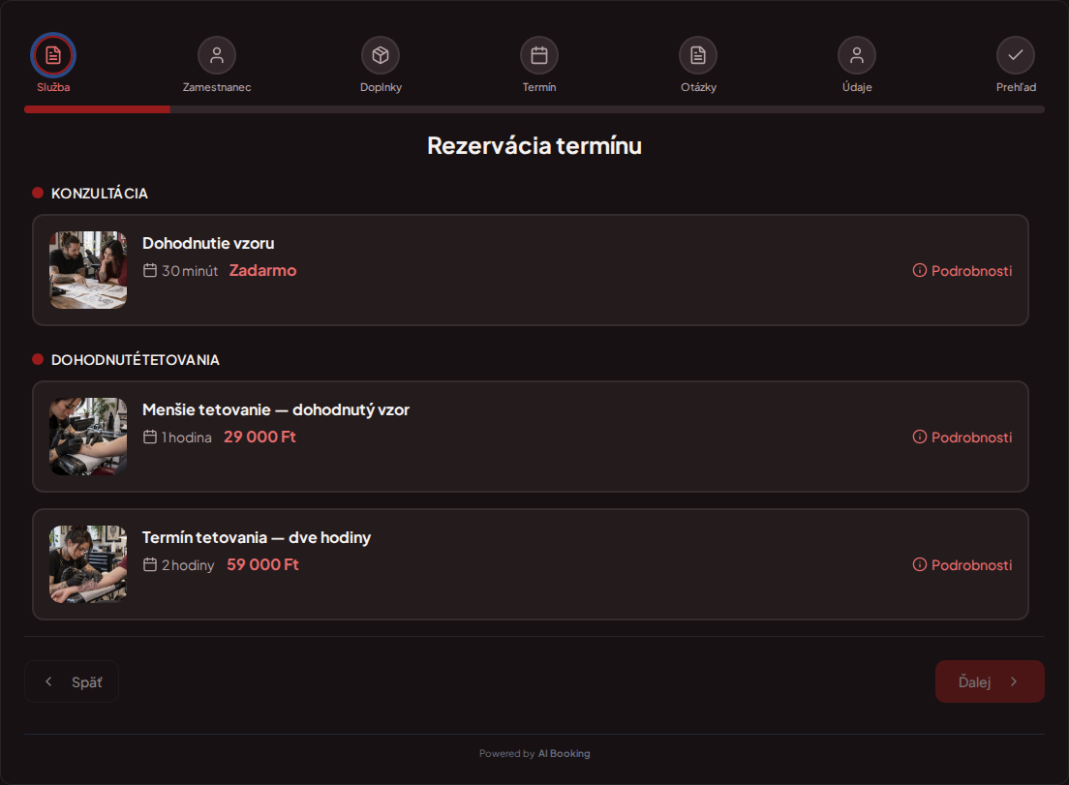Open the Údaje person step icon
1069x785 pixels.
click(857, 55)
